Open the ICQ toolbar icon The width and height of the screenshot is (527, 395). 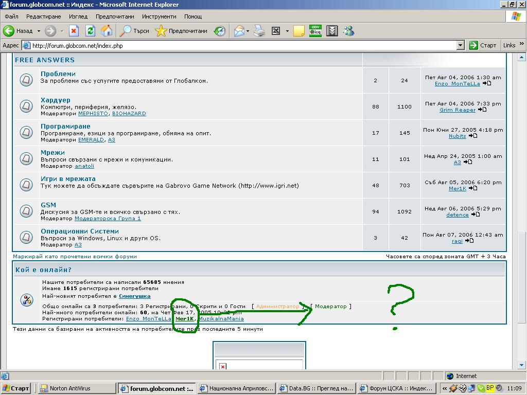coord(315,31)
